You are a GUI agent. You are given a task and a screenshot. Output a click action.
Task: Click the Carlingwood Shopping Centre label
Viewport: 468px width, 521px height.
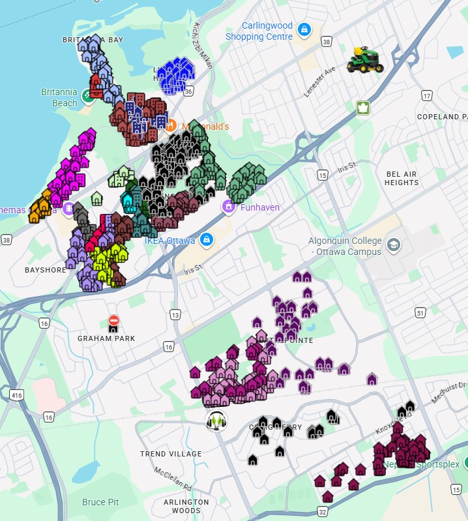point(259,31)
